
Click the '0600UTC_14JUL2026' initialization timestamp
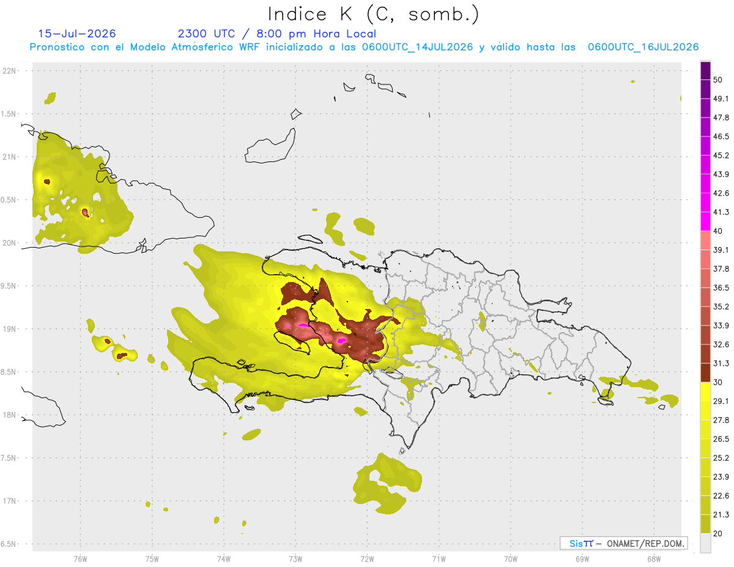(417, 47)
